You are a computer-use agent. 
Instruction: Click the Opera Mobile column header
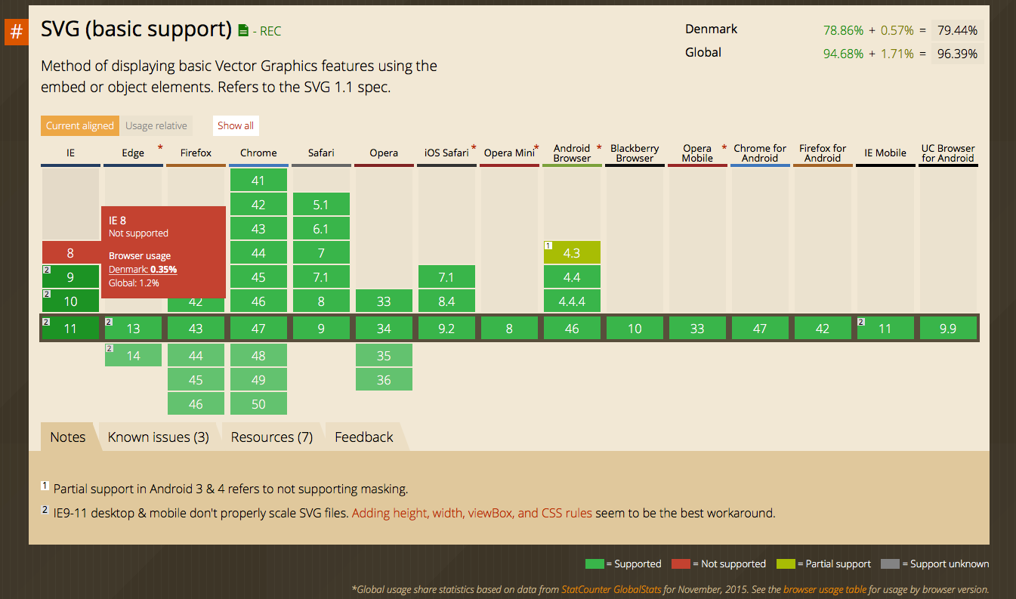point(697,153)
